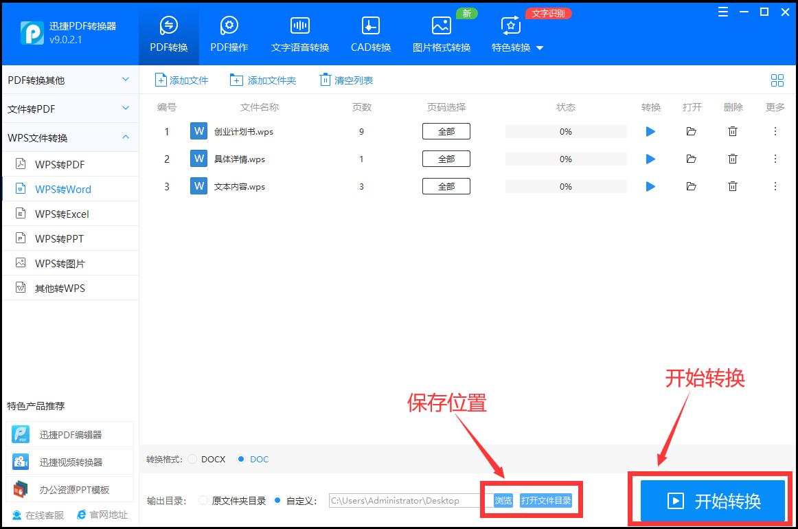Switch to CAD转换 mode

(369, 33)
